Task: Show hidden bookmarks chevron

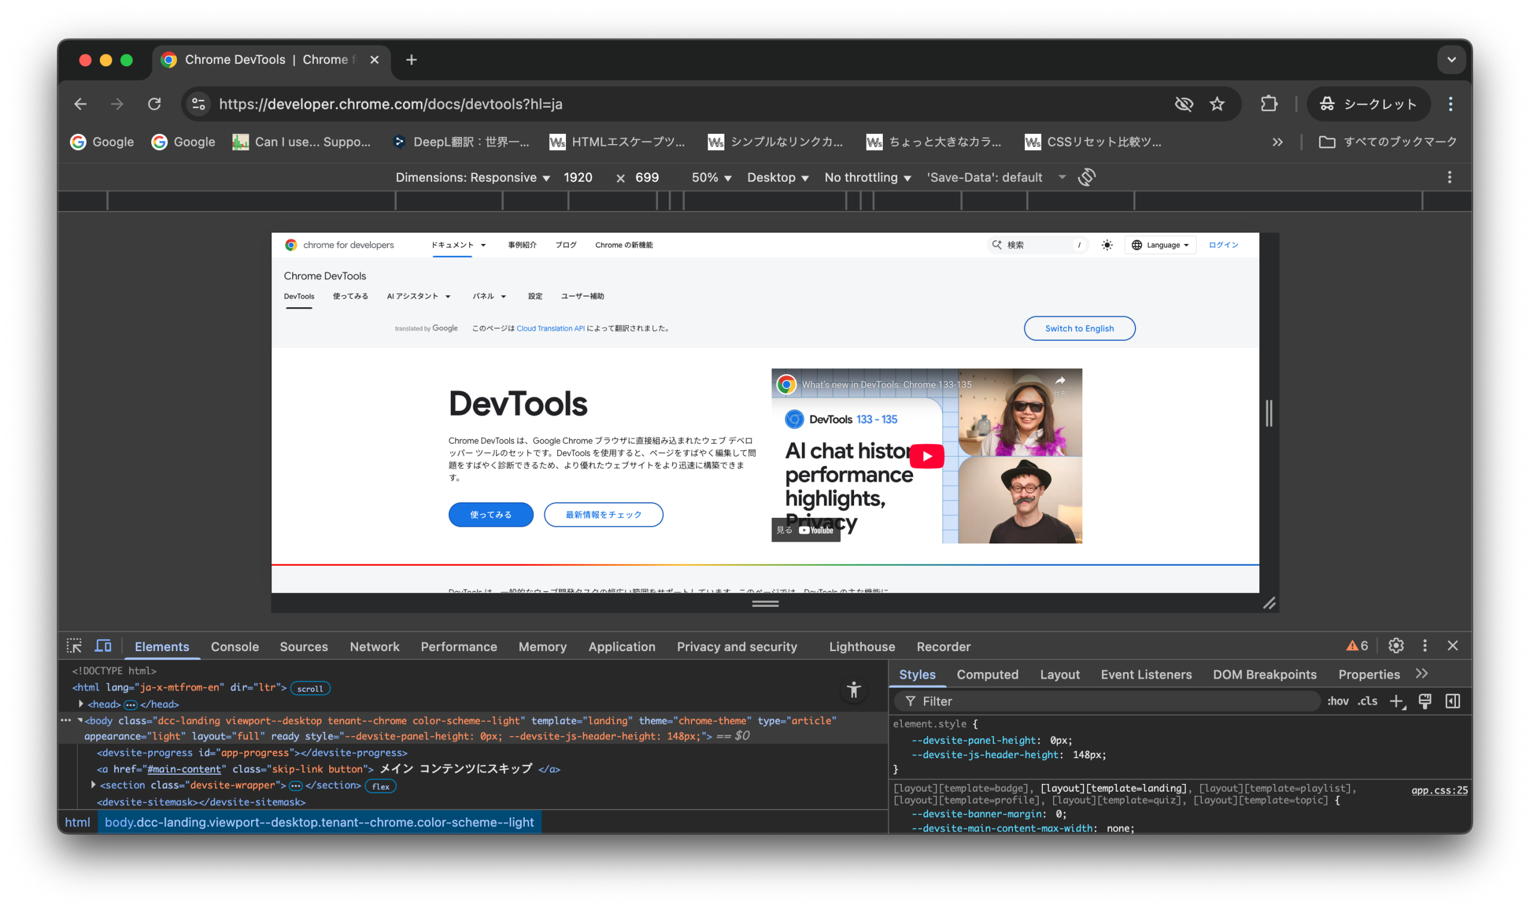Action: (1277, 142)
